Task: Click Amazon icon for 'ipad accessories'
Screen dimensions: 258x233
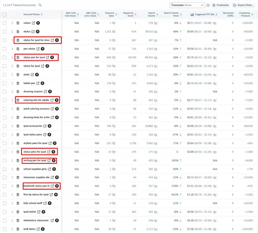Action: point(50,126)
